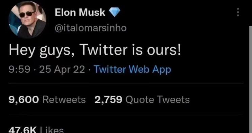This screenshot has width=252, height=133.
Task: Open the 2,759 Quote Tweets list
Action: 142,99
